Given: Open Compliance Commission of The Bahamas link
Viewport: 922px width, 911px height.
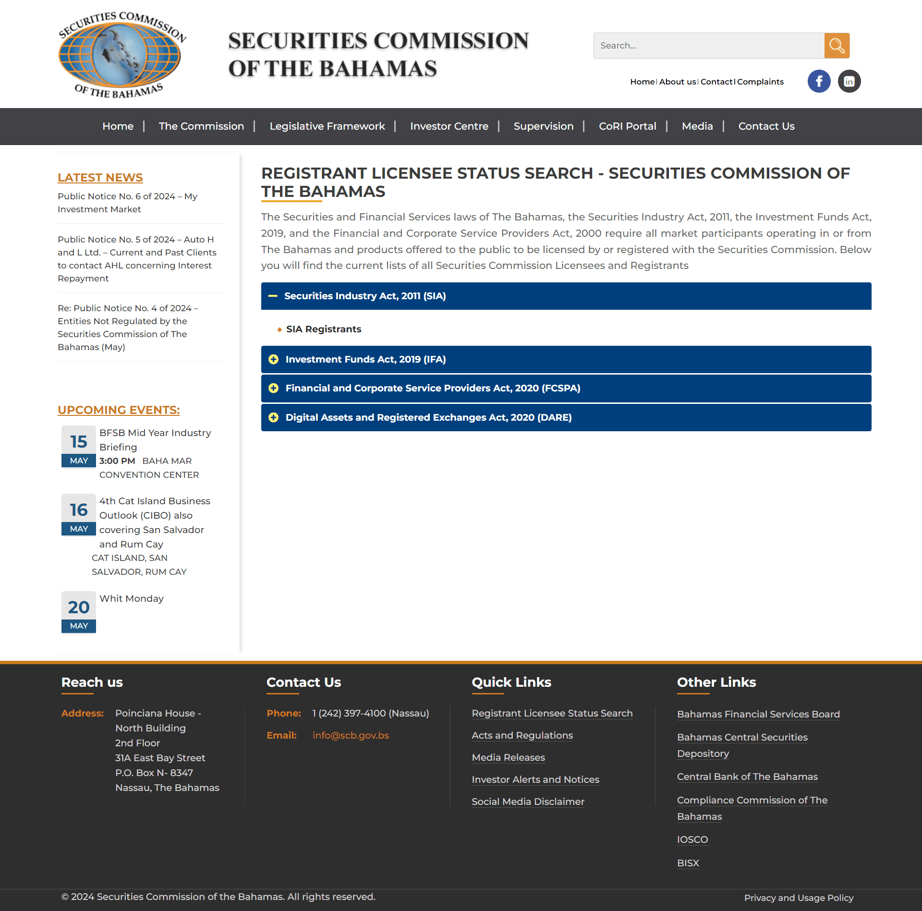Looking at the screenshot, I should [x=752, y=808].
